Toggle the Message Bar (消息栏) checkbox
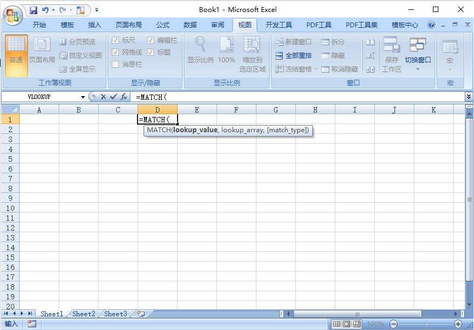This screenshot has height=330, width=474. [115, 64]
